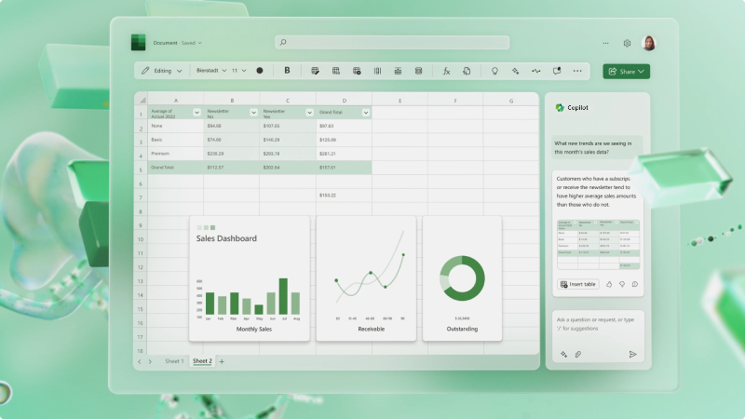745x419 pixels.
Task: Click the thumbs up feedback icon
Action: 609,284
